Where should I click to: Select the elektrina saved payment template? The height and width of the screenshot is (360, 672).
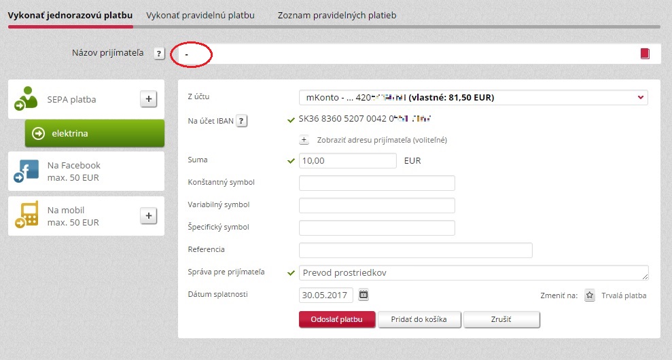pyautogui.click(x=94, y=133)
